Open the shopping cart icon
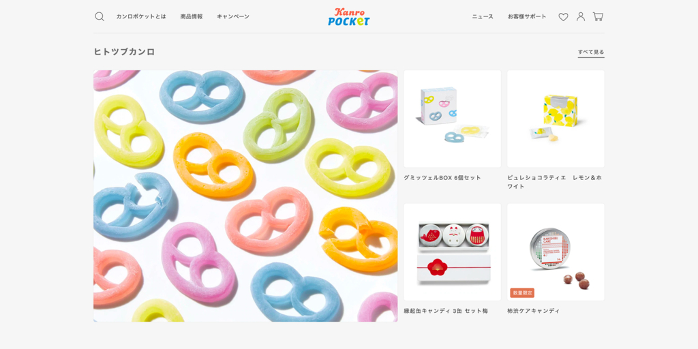The width and height of the screenshot is (698, 349). pyautogui.click(x=598, y=16)
